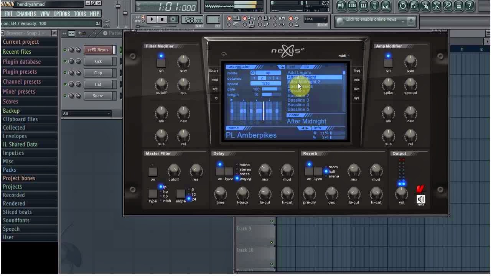Click the tempo 128 display field
The image size is (491, 276).
[x=192, y=20]
